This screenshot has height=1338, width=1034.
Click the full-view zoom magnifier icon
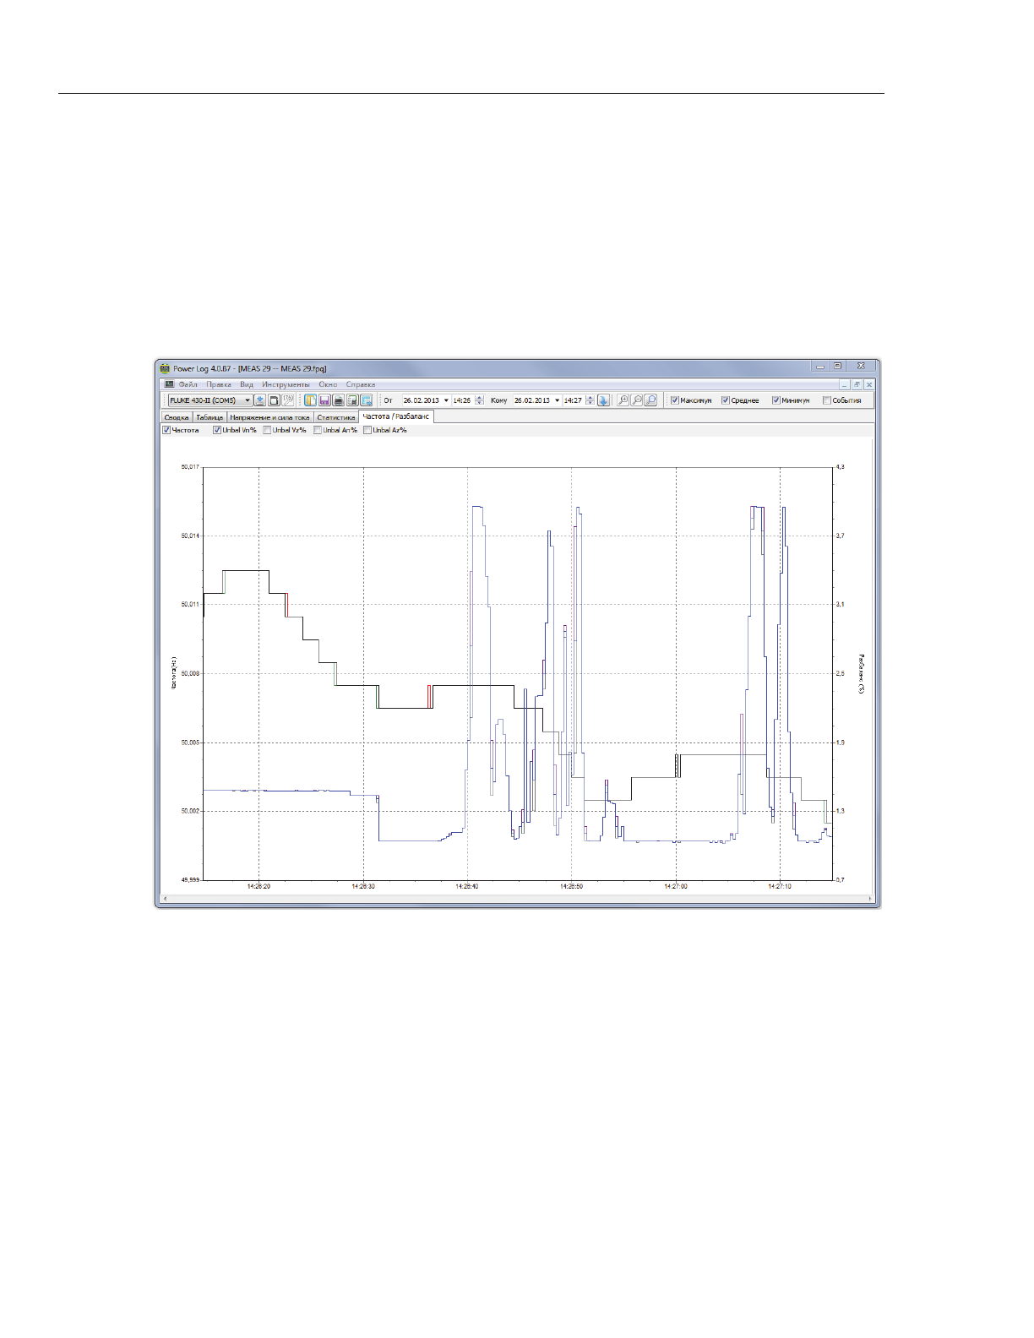tap(650, 400)
